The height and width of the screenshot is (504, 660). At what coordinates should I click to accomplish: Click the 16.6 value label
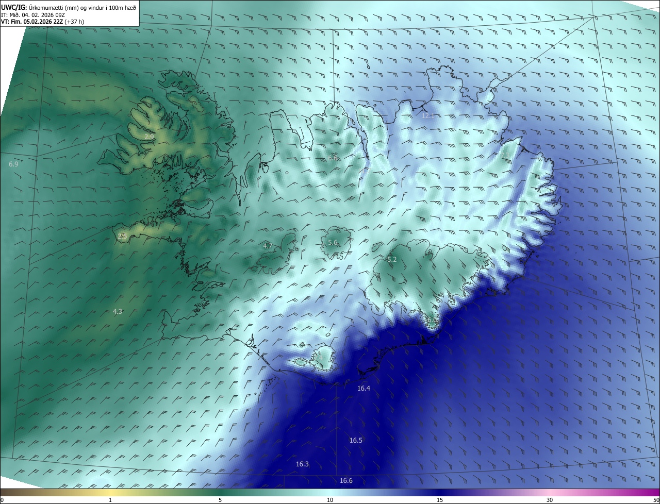[x=346, y=481]
